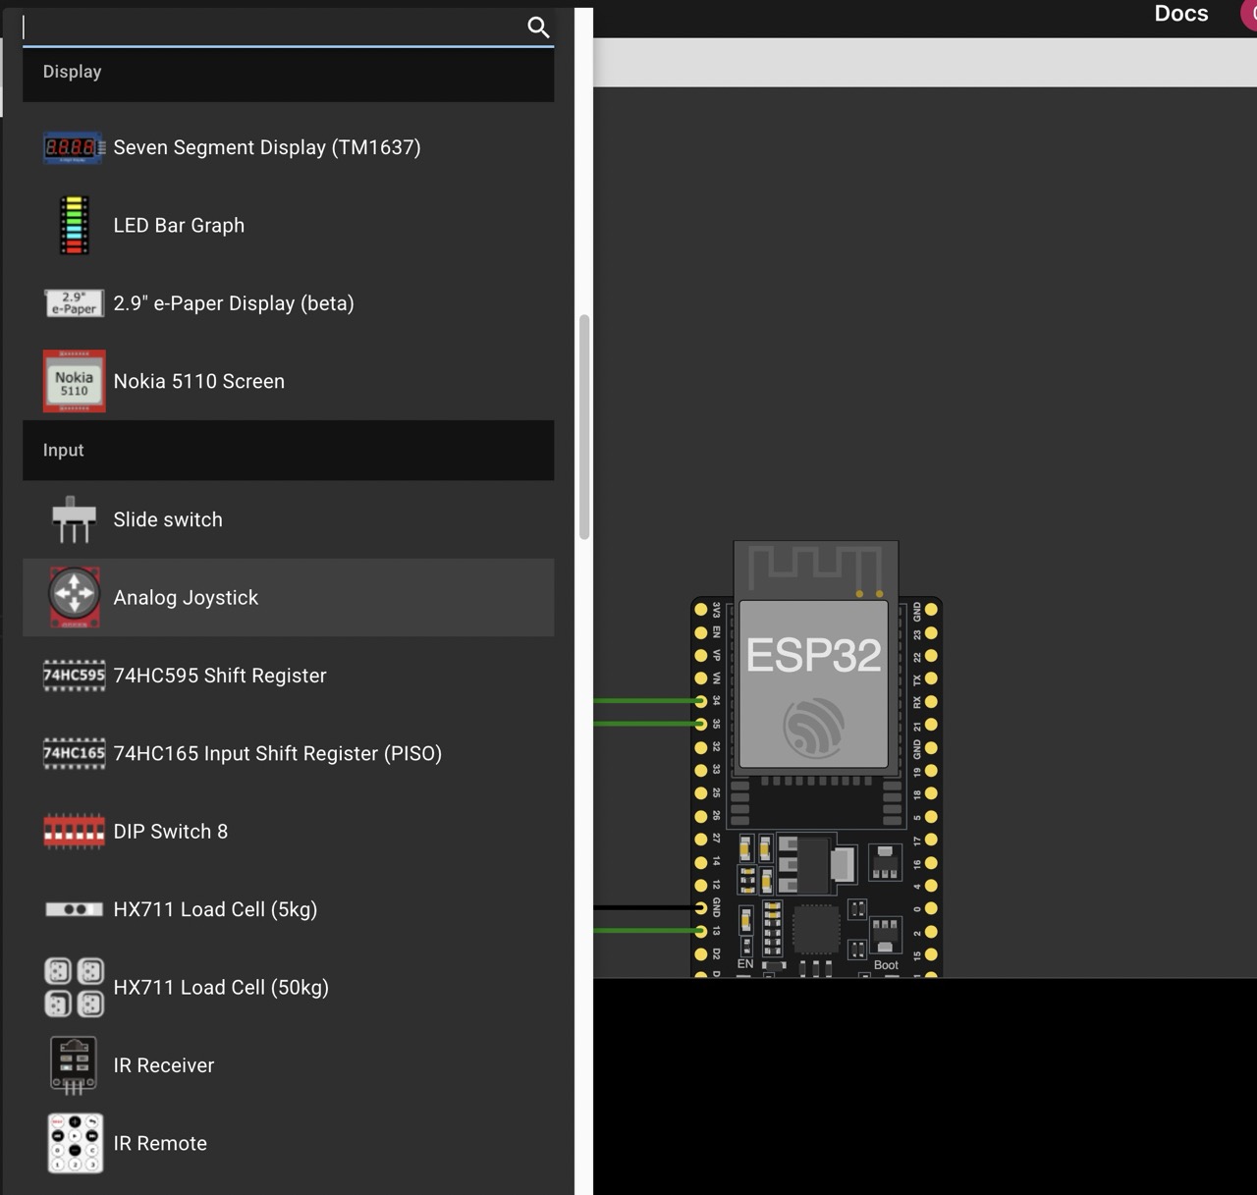
Task: Click the ESP32 3V3 pin
Action: point(701,609)
